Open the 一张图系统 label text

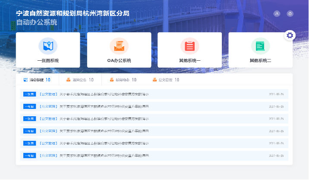[x=48, y=61]
